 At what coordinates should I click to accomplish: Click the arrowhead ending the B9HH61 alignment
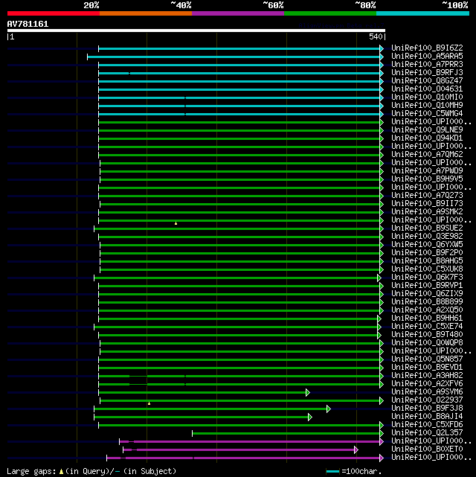click(379, 318)
